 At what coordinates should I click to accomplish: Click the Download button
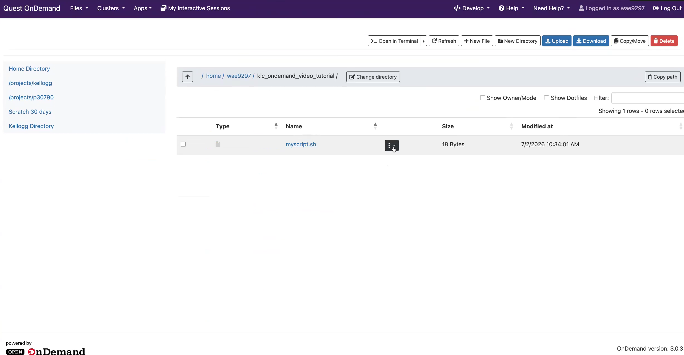point(591,41)
